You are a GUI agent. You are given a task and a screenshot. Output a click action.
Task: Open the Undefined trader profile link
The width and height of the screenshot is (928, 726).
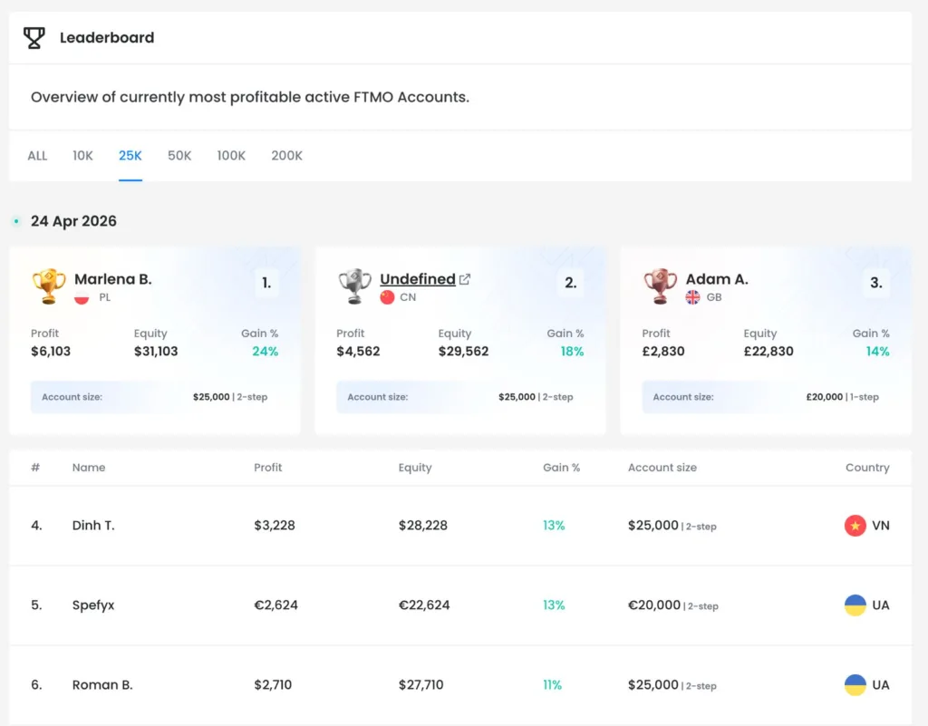coord(417,279)
